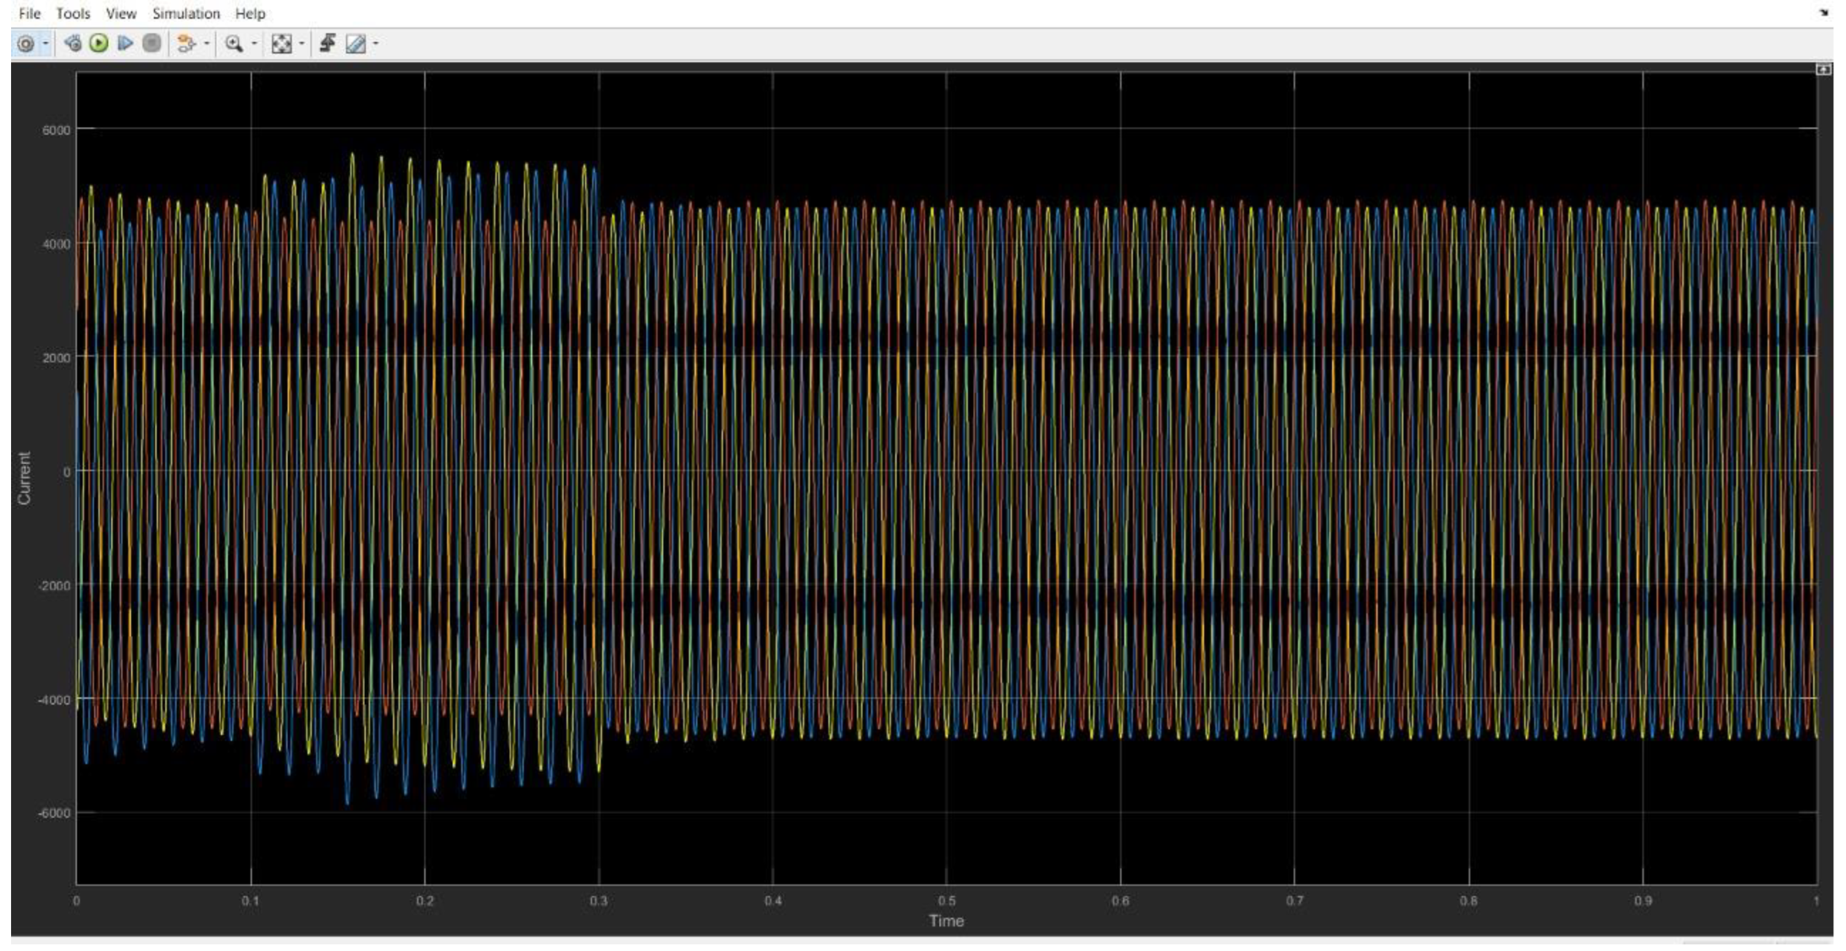The height and width of the screenshot is (951, 1846).
Task: Click the Scale Axes Limits icon
Action: click(281, 44)
